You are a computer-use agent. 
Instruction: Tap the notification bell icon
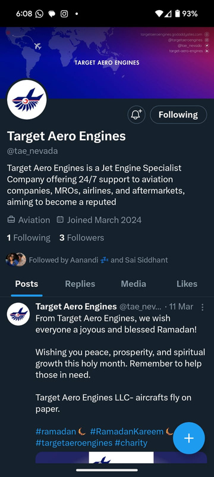(136, 114)
